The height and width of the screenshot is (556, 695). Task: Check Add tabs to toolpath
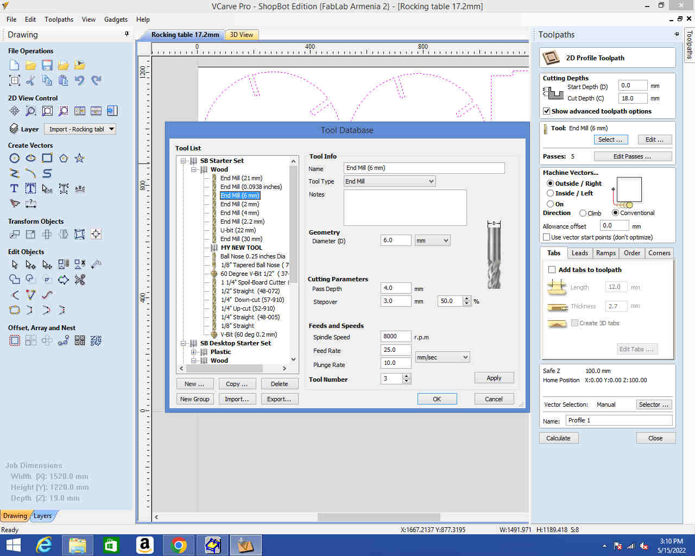click(552, 270)
